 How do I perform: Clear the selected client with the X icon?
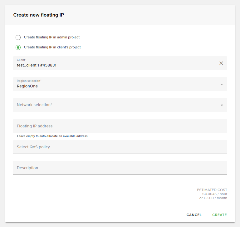(x=221, y=63)
